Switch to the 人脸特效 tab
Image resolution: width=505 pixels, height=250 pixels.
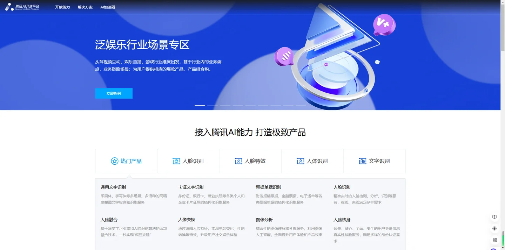(x=250, y=161)
